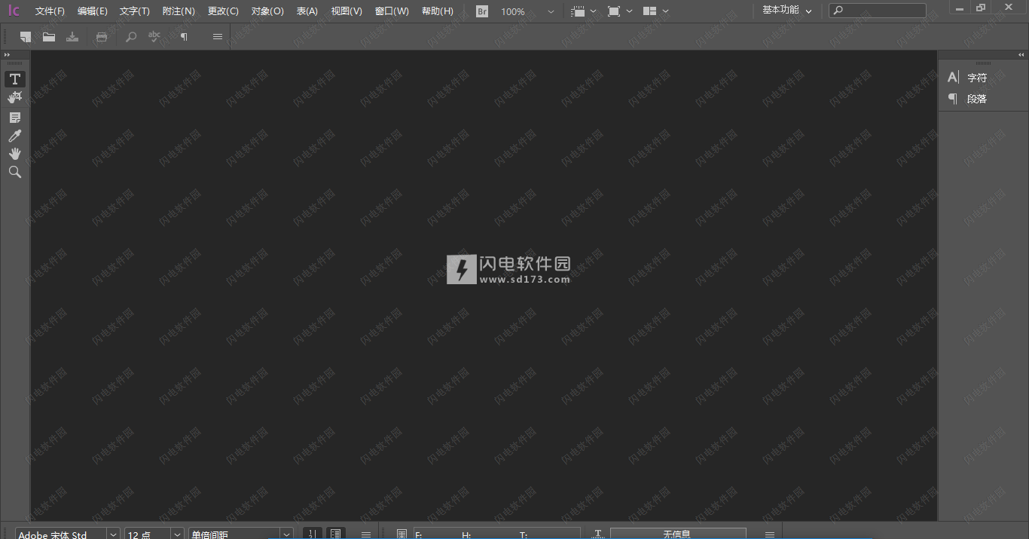Open screen mode dropdown arrow
This screenshot has height=539, width=1029.
pyautogui.click(x=629, y=12)
